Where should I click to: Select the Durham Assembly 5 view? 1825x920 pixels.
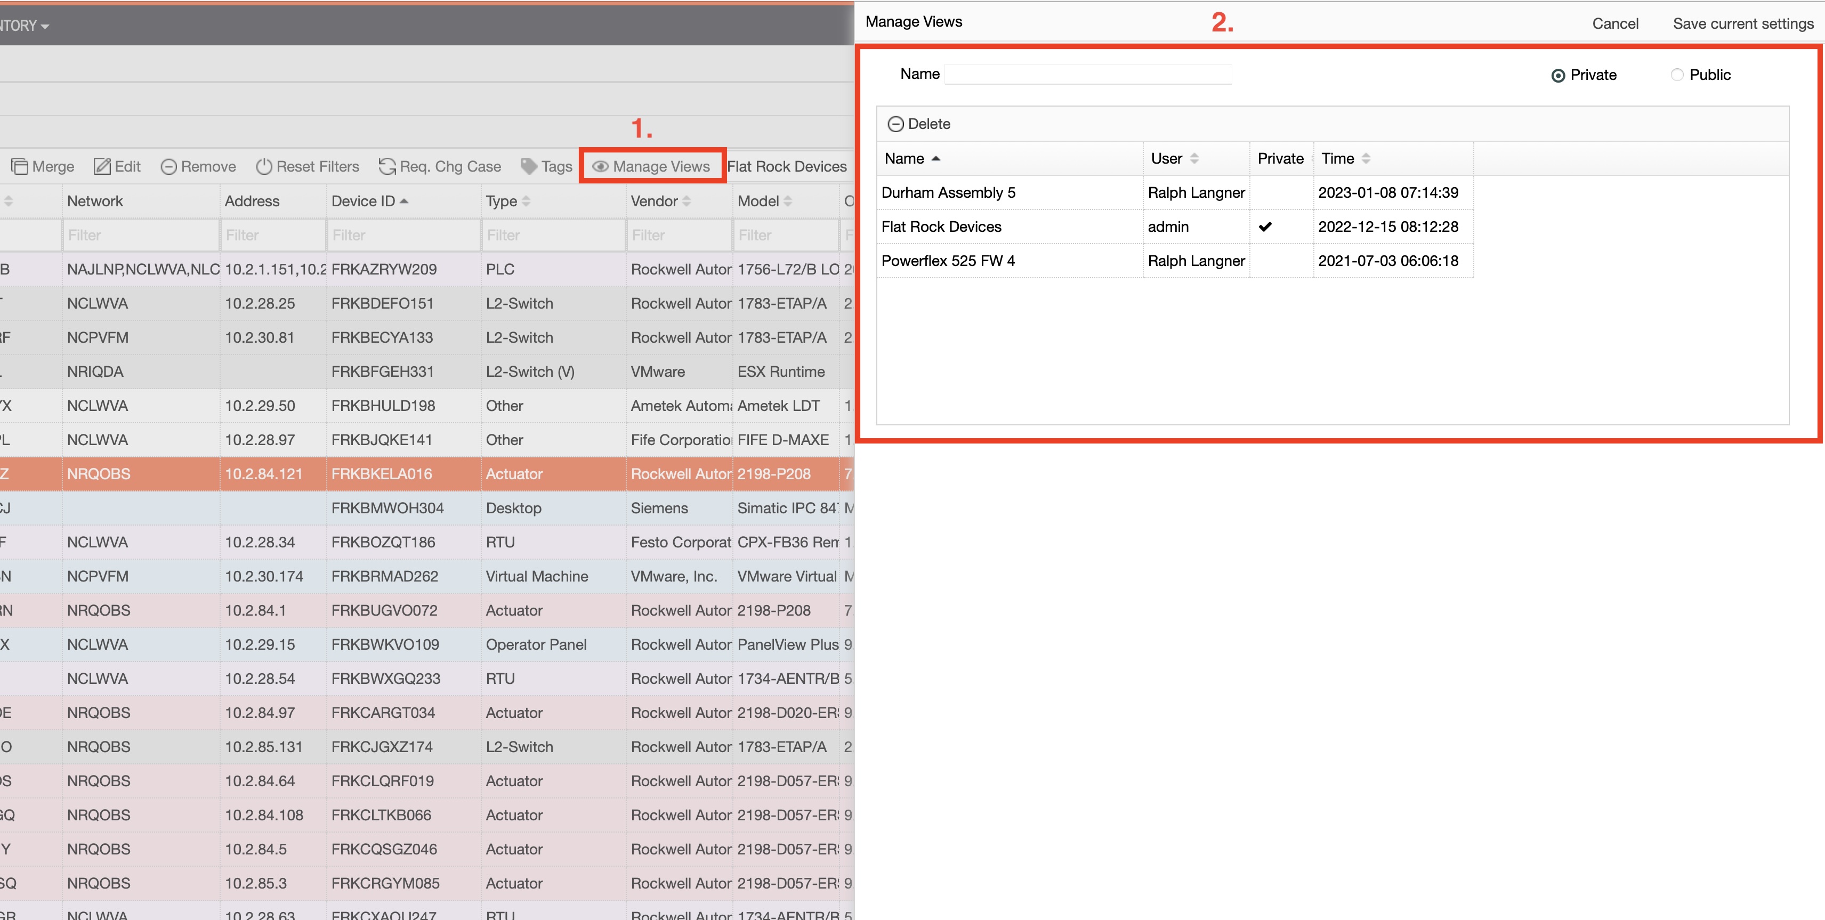coord(948,192)
